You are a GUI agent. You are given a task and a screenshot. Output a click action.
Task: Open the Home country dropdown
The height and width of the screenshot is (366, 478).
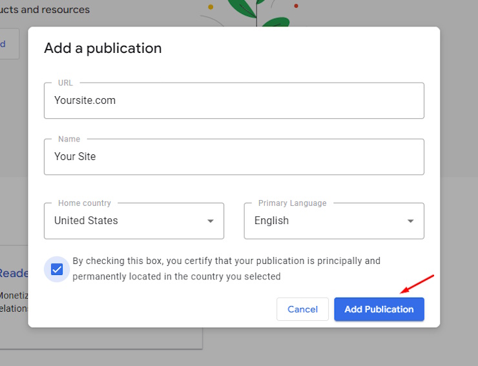click(x=134, y=221)
